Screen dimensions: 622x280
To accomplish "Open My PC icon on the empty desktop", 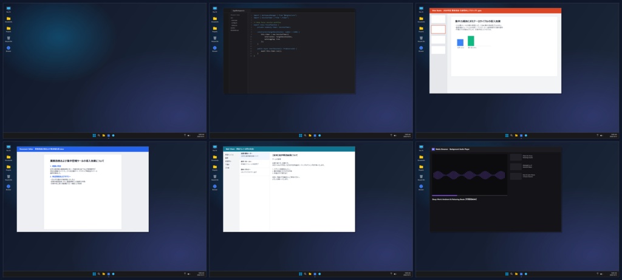I will (x=9, y=9).
